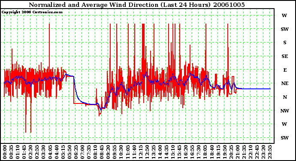The image size is (296, 161).
Task: Select the "07:00" time axis label
Action: pyautogui.click(x=82, y=152)
